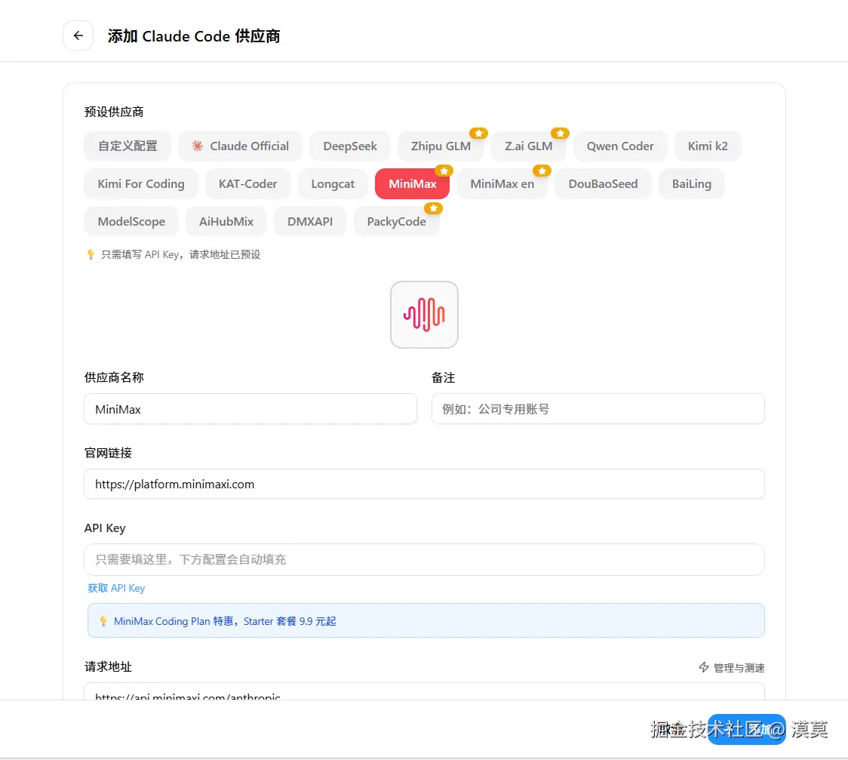Click the star badge on PackyCode
The image size is (848, 760).
click(433, 208)
